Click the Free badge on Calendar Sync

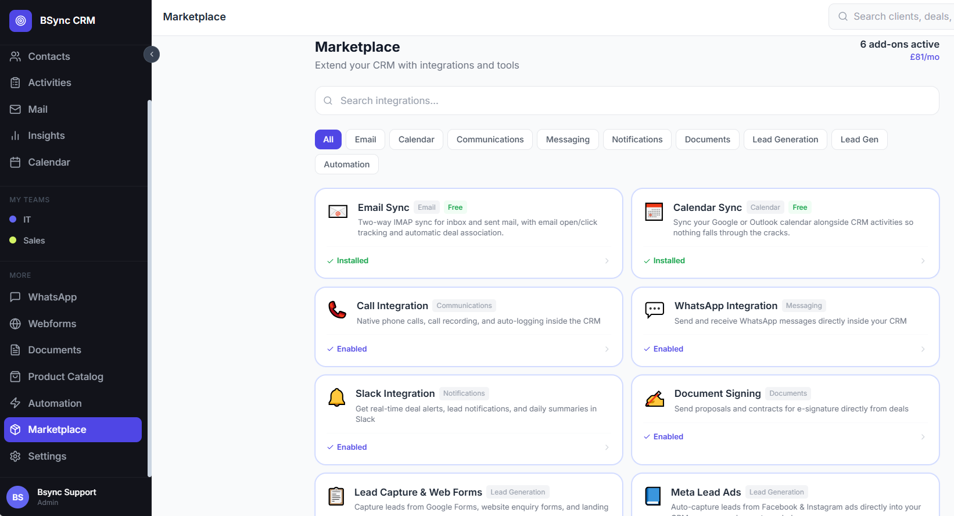[800, 207]
